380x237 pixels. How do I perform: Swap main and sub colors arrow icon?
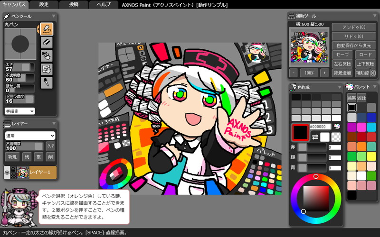click(315, 137)
